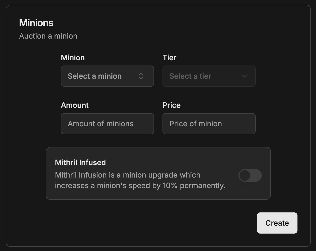Viewport: 316px width, 251px height.
Task: Click the 'Minions' card title
Action: [x=36, y=23]
